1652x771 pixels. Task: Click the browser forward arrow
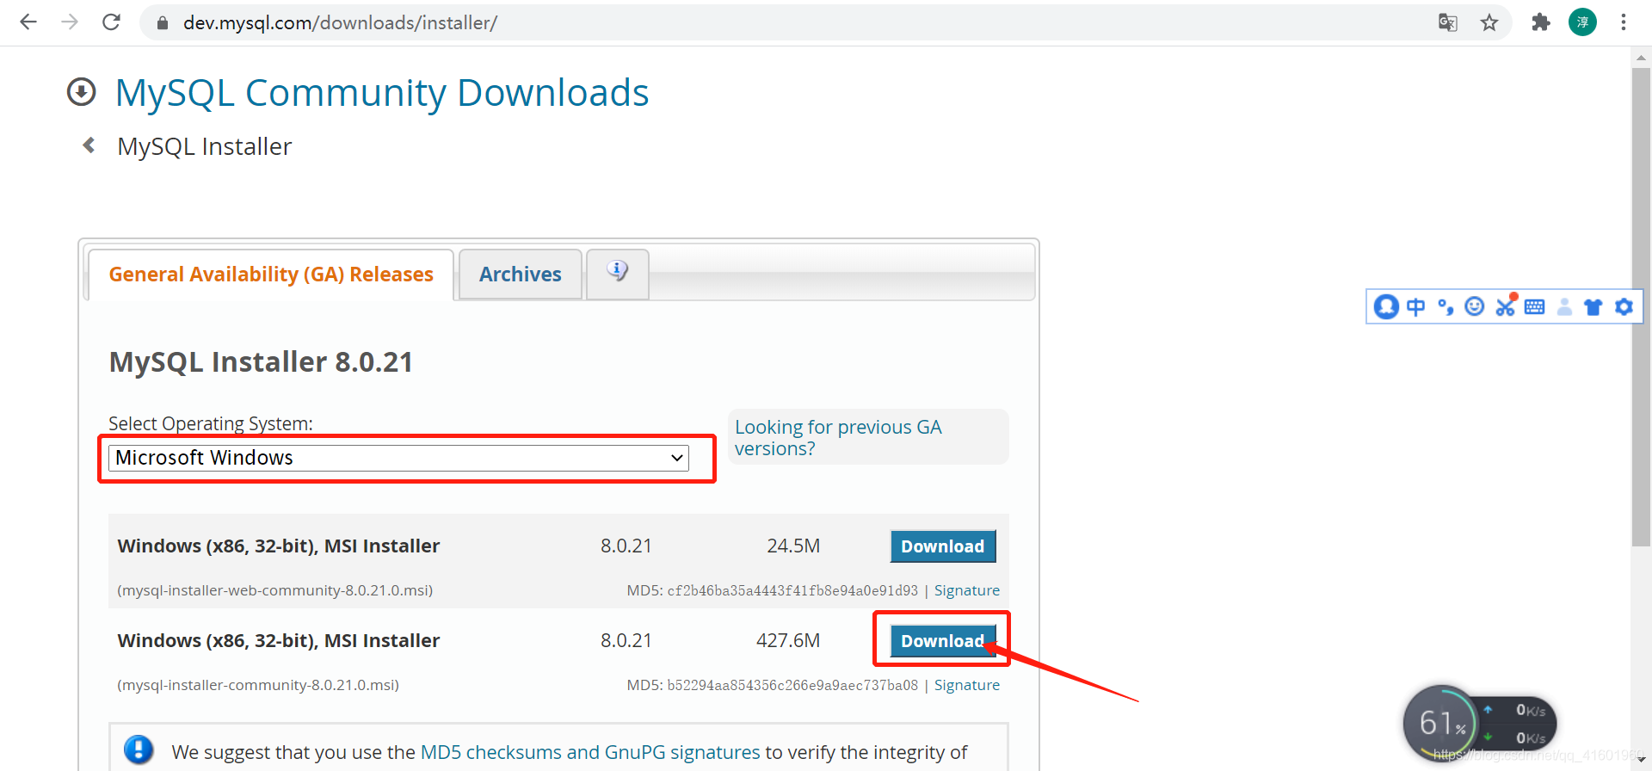(x=70, y=22)
